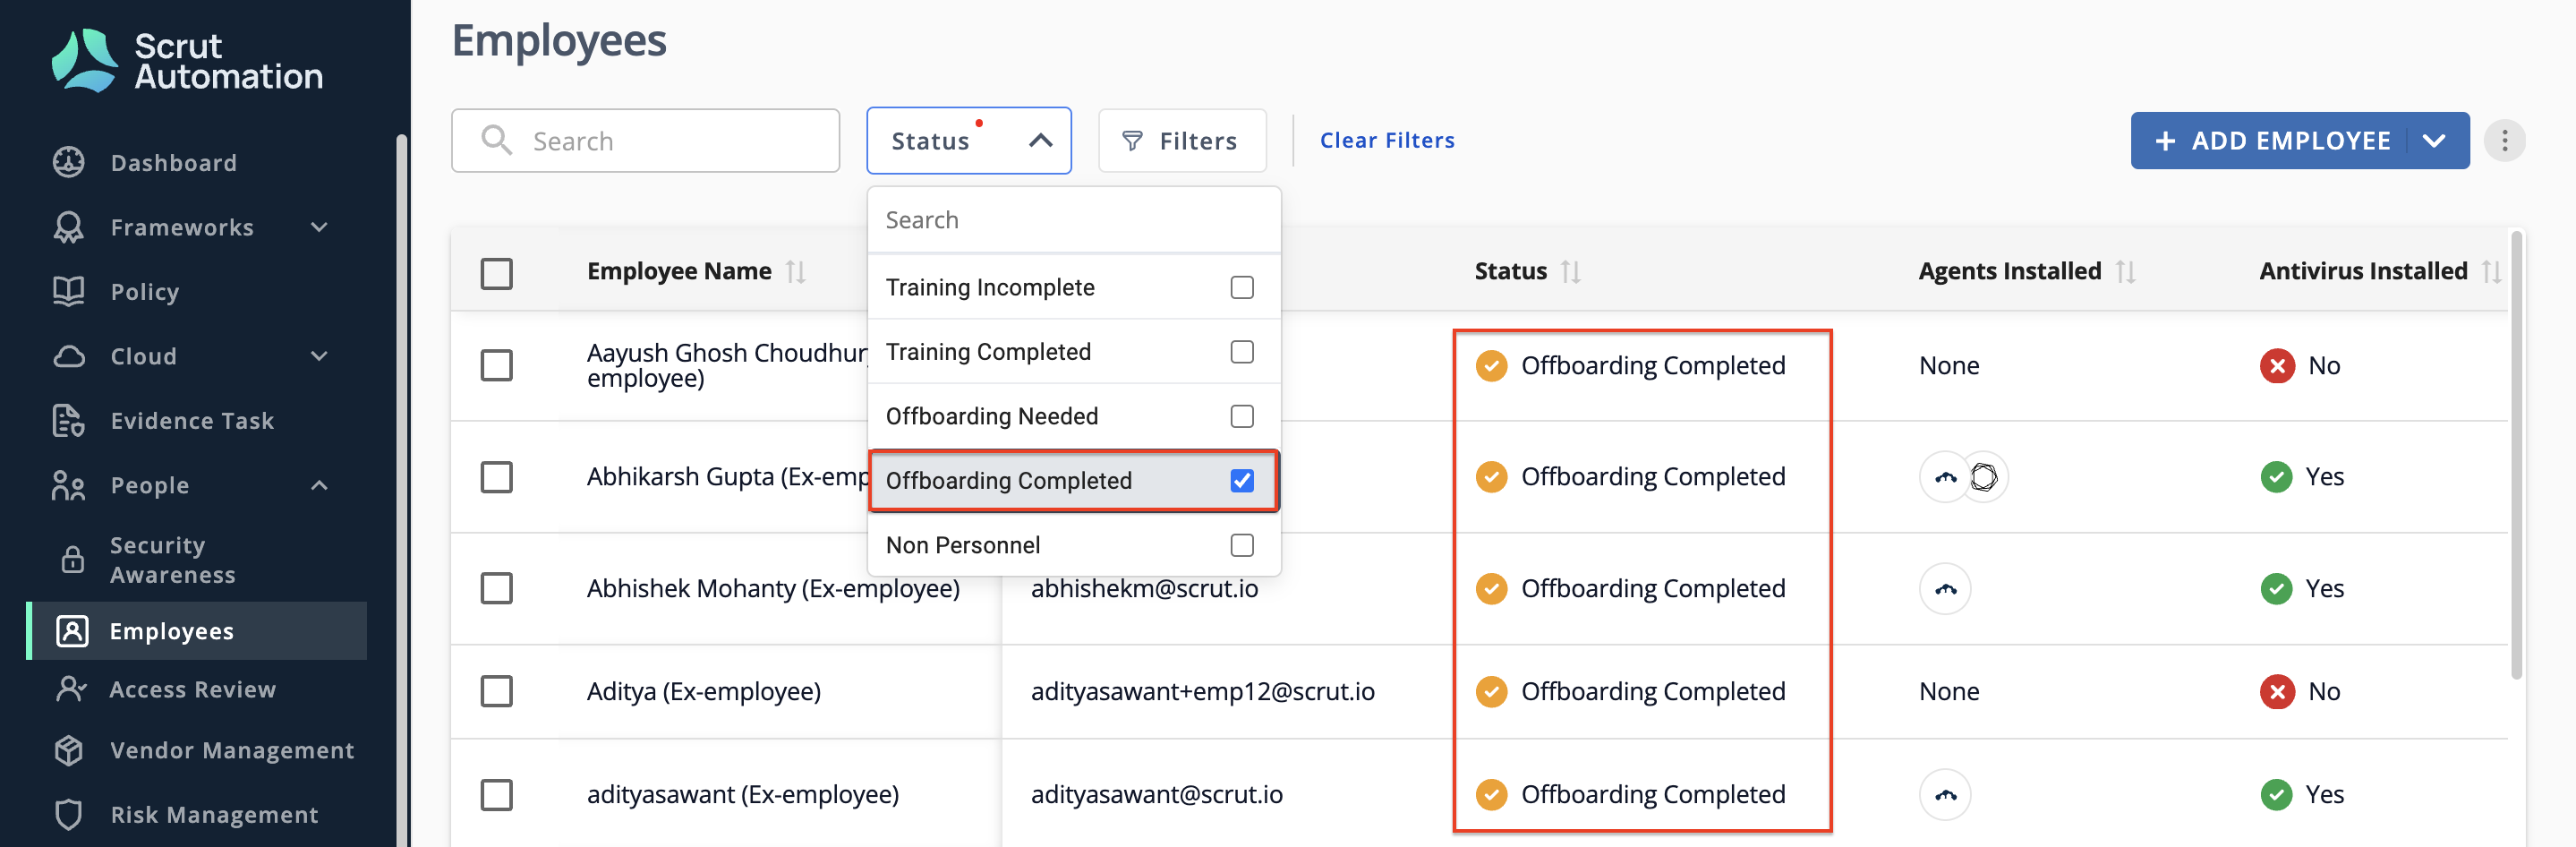This screenshot has height=847, width=2576.
Task: Click adityasawant's agent icon
Action: point(1945,795)
